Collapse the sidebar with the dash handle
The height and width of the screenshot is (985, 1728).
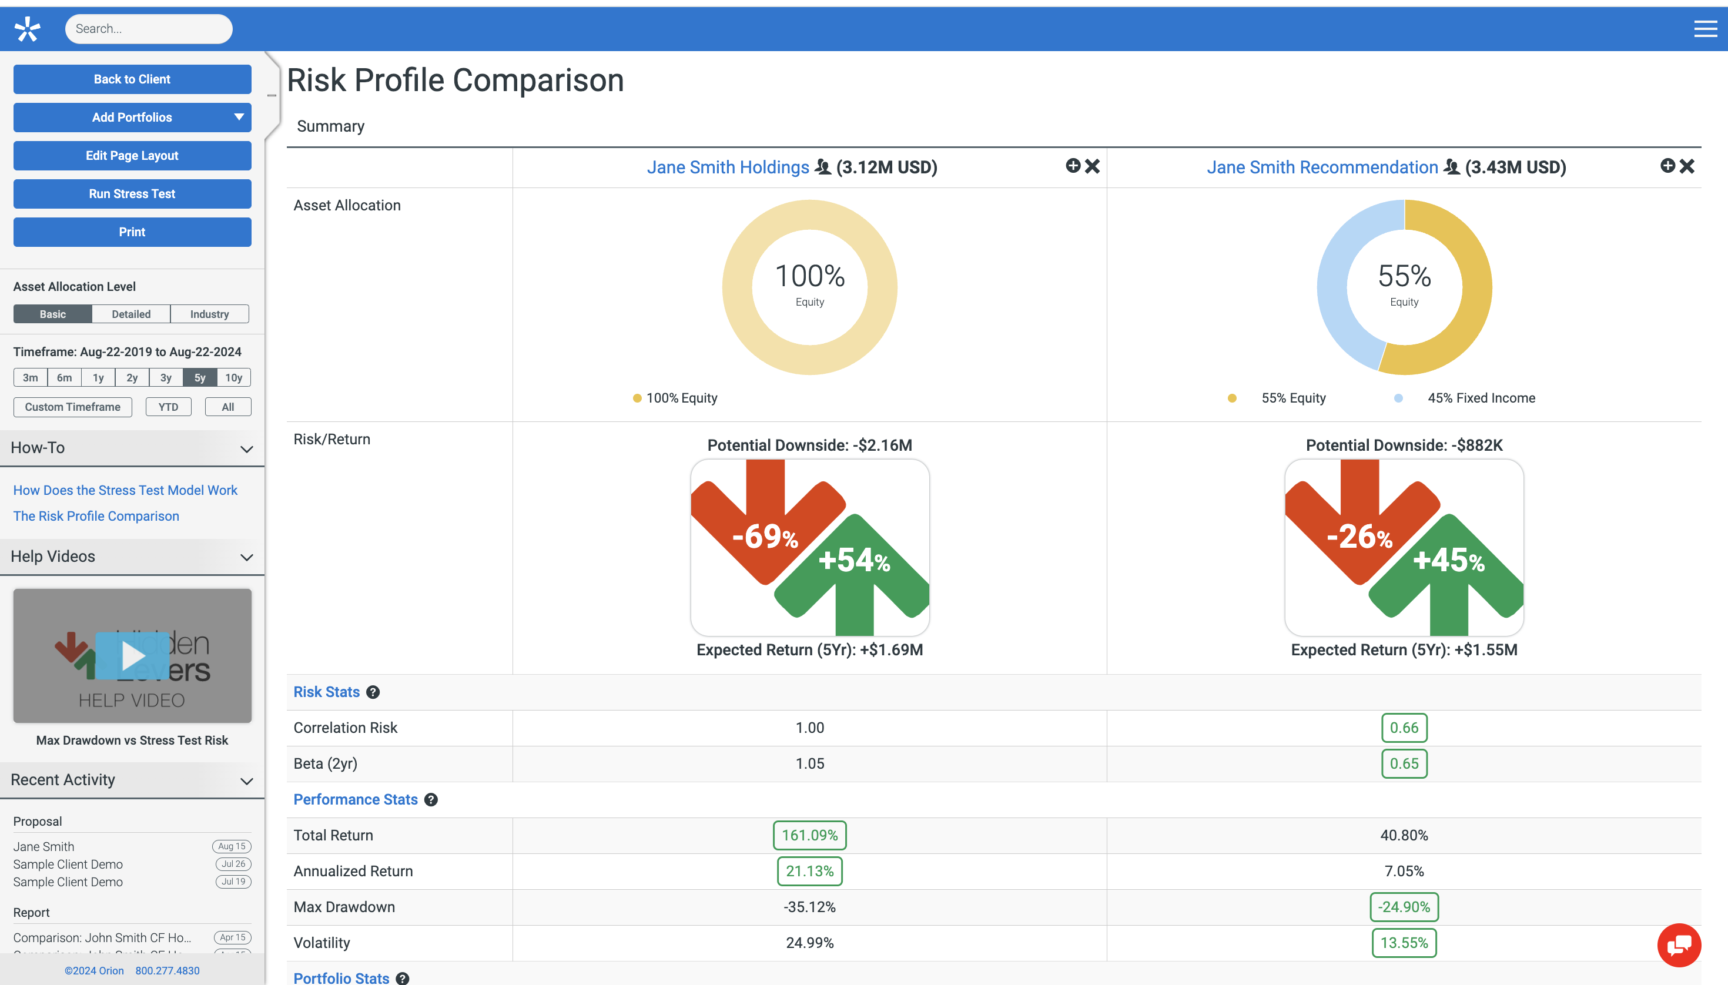point(272,95)
